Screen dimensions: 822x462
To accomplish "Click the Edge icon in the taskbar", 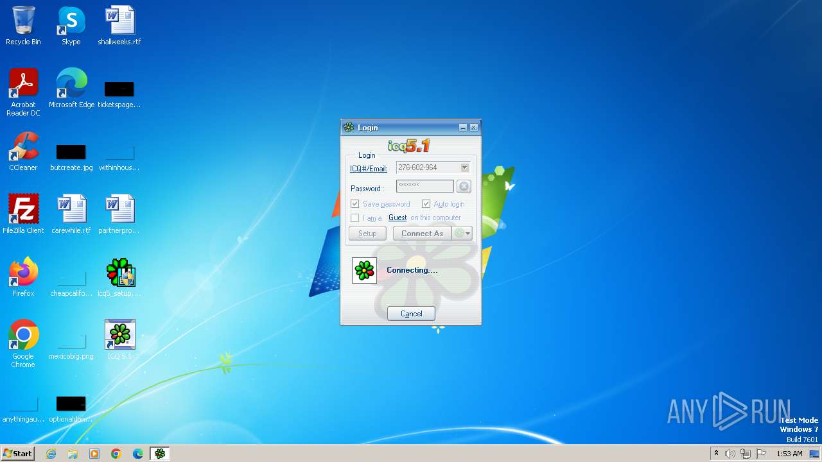I will [x=138, y=454].
